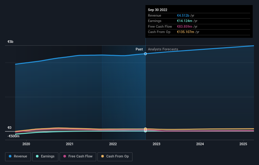Select the 2025 x-axis label
Screen dimensions: 259x165
pos(243,144)
